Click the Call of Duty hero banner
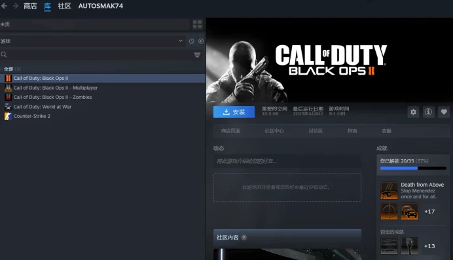This screenshot has width=453, height=260. pyautogui.click(x=329, y=60)
